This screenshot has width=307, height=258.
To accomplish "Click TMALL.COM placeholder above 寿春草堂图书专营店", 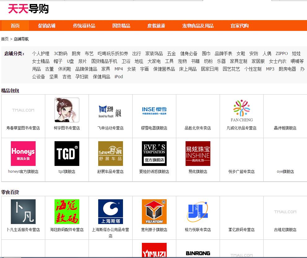I will (x=23, y=110).
